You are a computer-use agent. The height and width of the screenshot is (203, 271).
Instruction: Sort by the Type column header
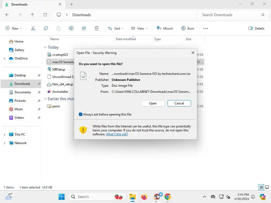pos(157,39)
